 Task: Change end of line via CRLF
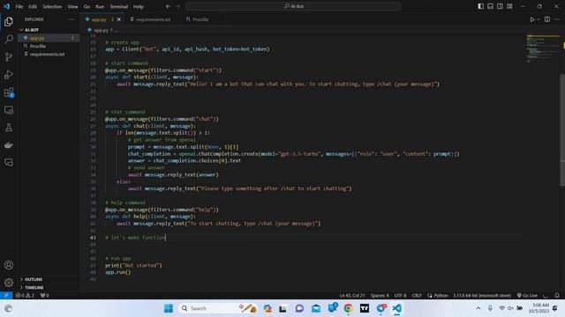[417, 296]
